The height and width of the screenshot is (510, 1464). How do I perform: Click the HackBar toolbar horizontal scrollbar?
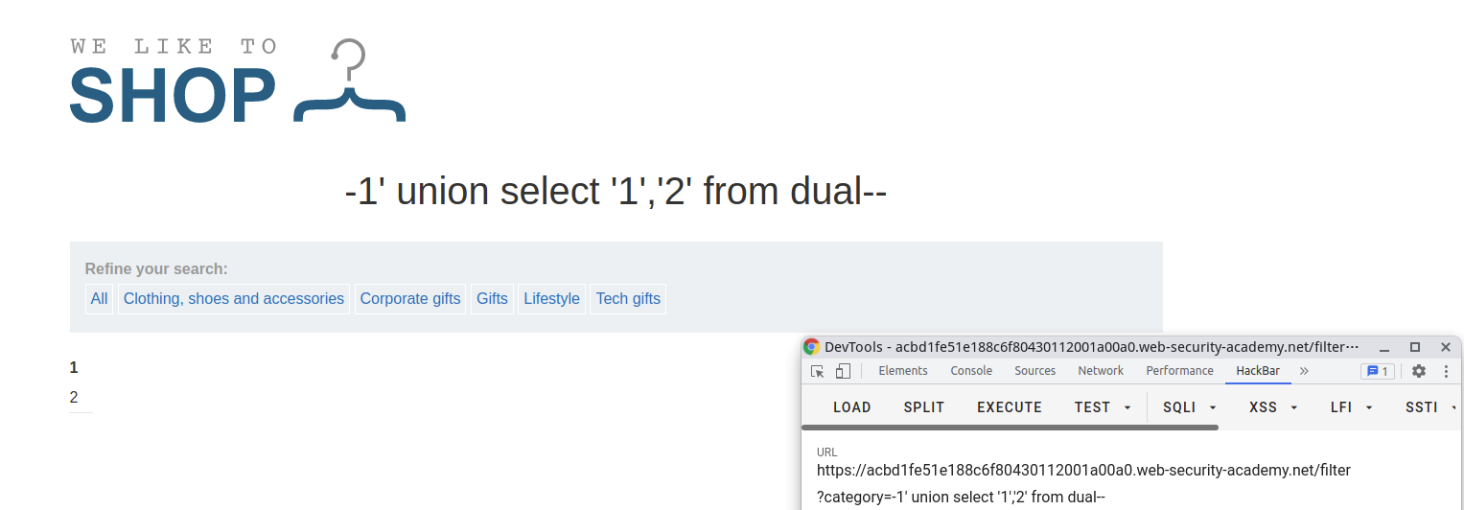(1011, 428)
